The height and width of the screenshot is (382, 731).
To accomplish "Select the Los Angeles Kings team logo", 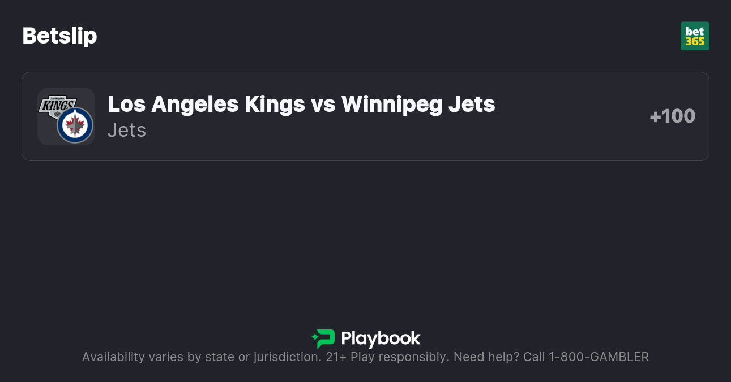I will click(57, 105).
